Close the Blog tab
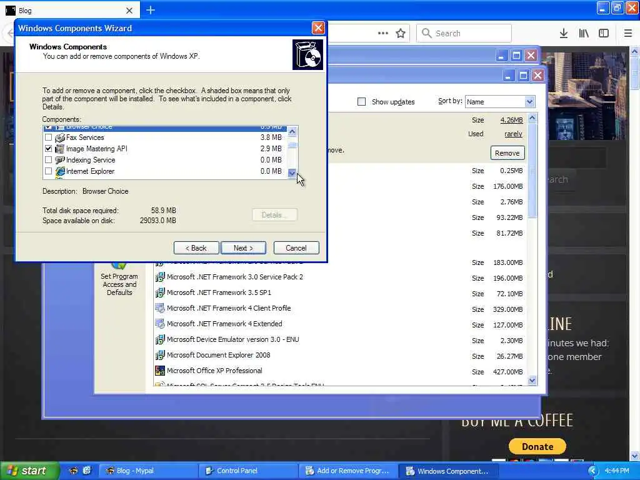Screen dimensions: 640x480 pos(129,11)
